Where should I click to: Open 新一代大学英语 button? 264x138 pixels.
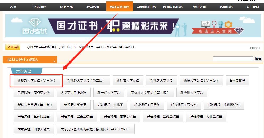pos(109,93)
